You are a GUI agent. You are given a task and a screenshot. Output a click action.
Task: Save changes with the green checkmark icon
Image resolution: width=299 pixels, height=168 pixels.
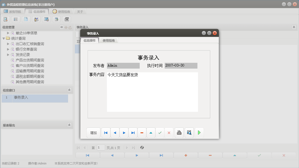click(x=160, y=132)
